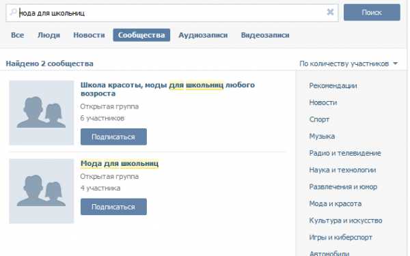This screenshot has height=256, width=410.
Task: Focus the search field containing 'мода для школьниц'
Action: pos(172,13)
